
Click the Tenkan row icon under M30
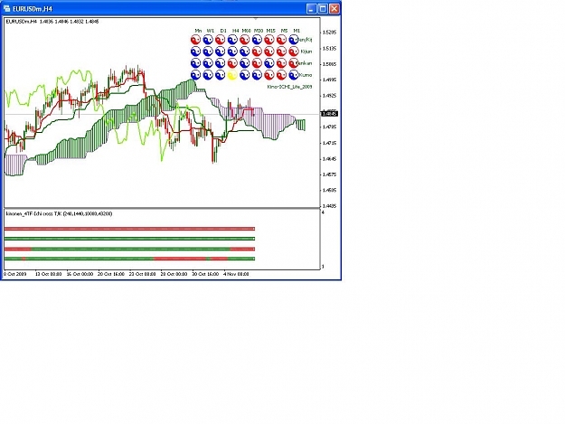point(257,63)
